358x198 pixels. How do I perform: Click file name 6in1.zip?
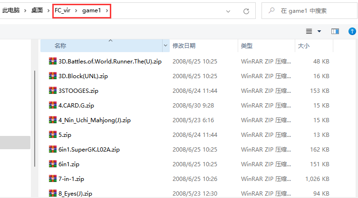click(x=69, y=164)
